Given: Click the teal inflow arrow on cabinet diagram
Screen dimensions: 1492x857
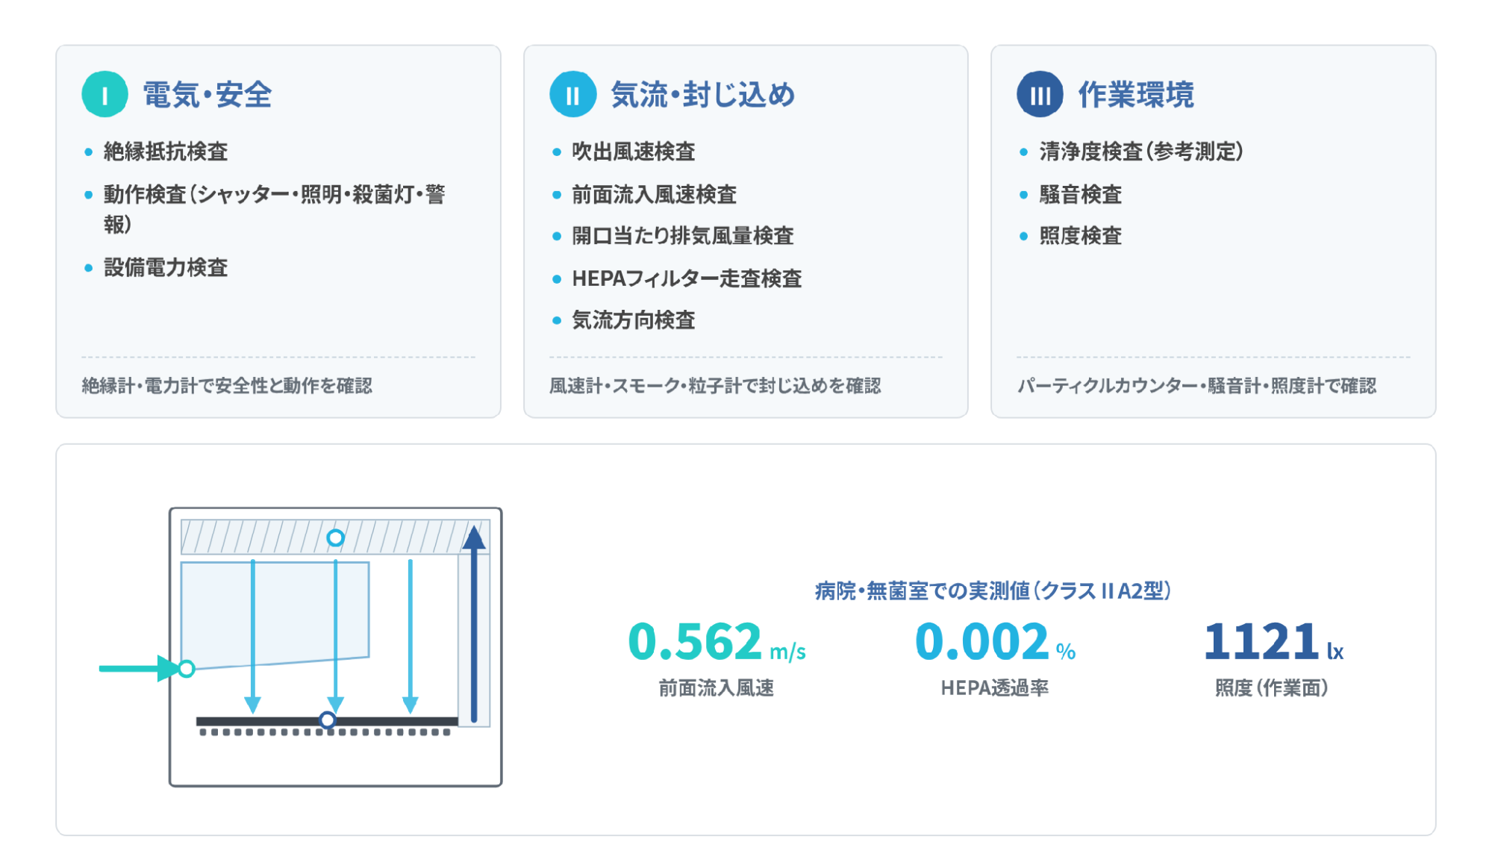Looking at the screenshot, I should (x=140, y=668).
